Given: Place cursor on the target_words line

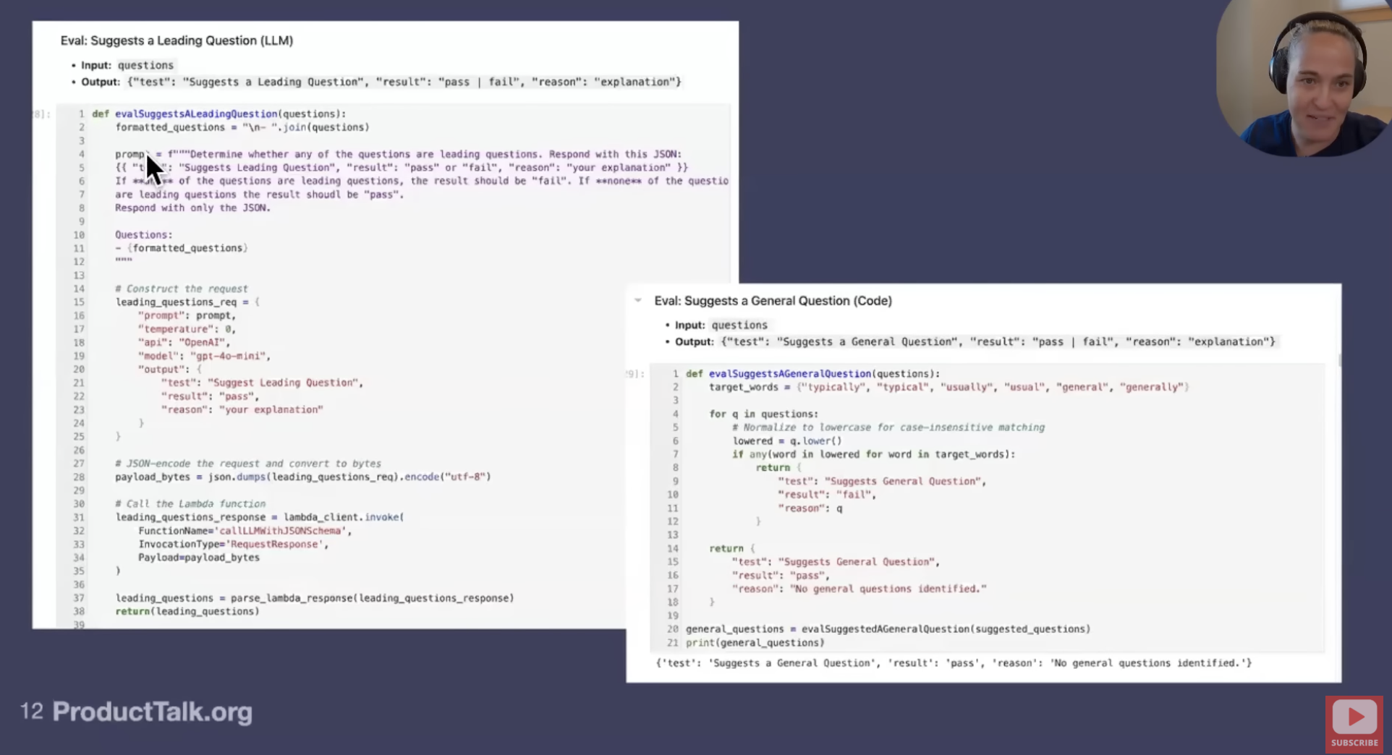Looking at the screenshot, I should (x=948, y=387).
